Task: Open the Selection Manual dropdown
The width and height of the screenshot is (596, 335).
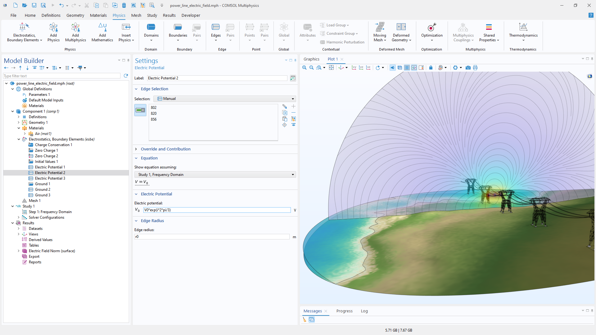Action: click(x=225, y=99)
